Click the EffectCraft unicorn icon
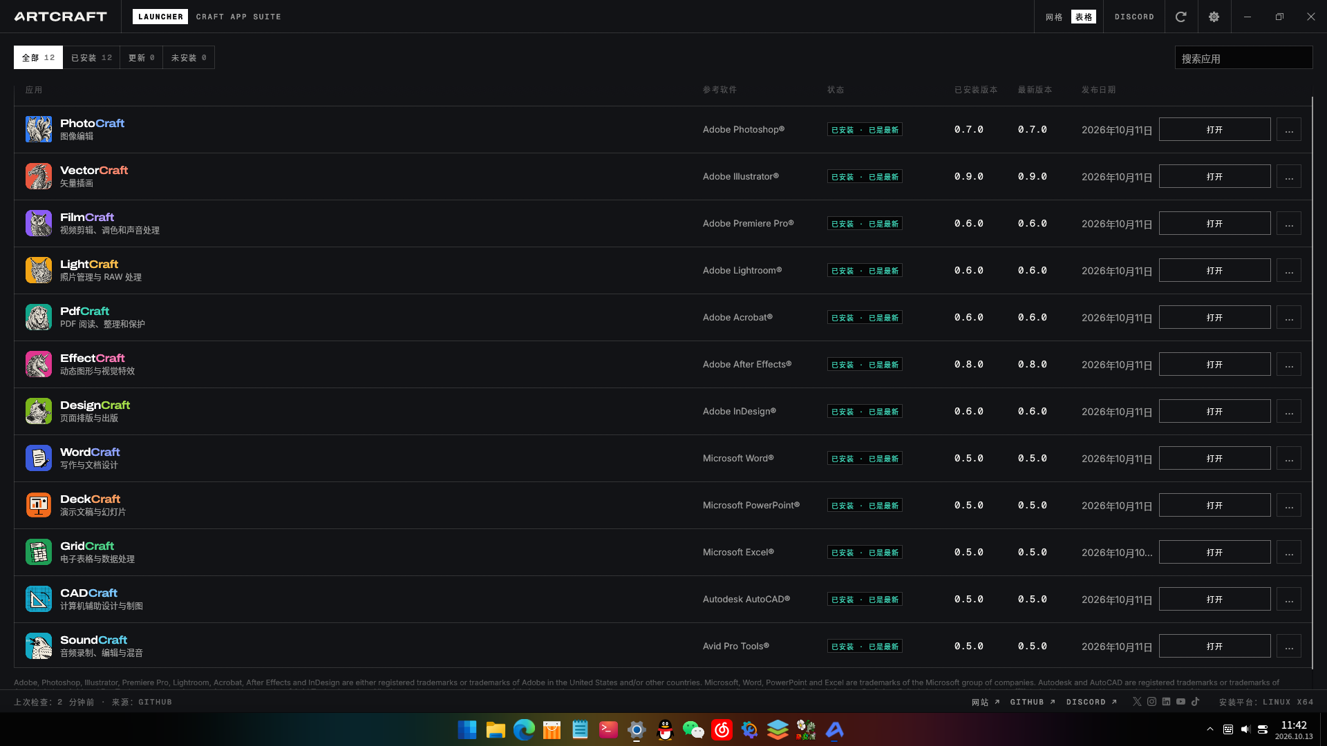Viewport: 1327px width, 746px height. coord(39,364)
